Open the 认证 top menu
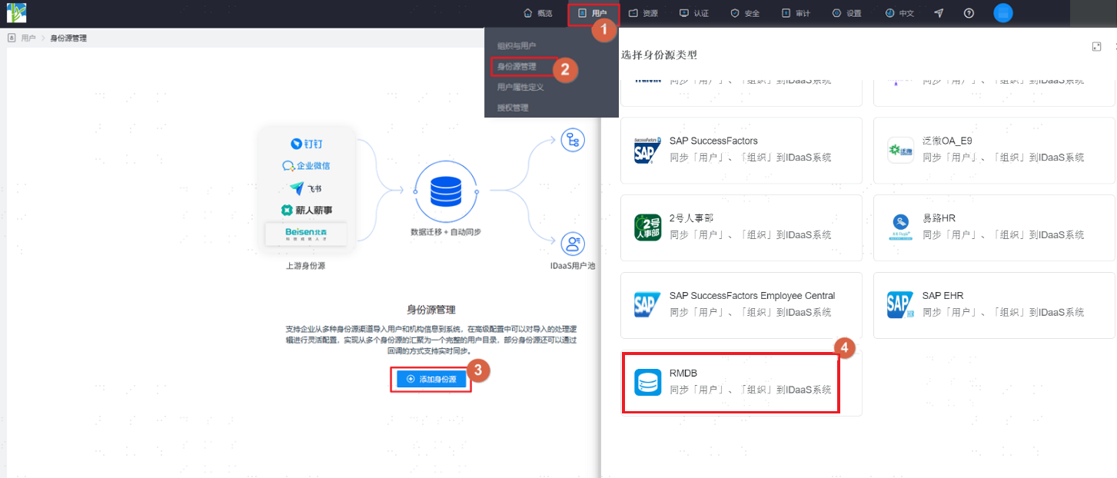1117x478 pixels. [694, 13]
